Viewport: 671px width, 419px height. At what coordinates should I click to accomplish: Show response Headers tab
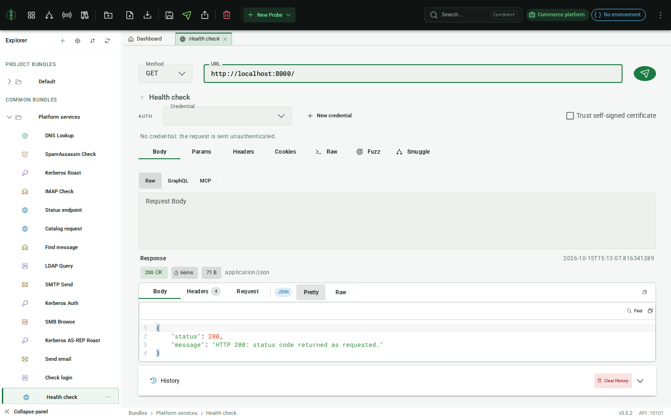point(203,291)
